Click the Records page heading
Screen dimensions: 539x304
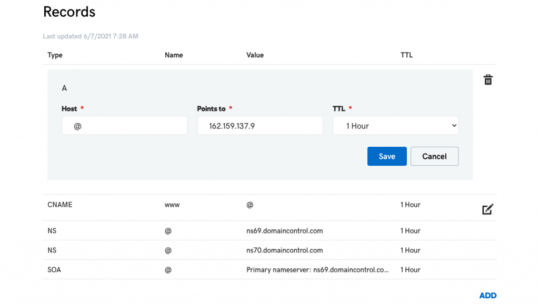(69, 12)
